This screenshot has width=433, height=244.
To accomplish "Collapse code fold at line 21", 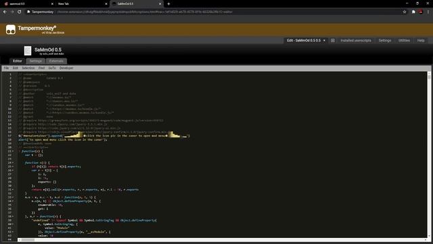I will 13,151.
